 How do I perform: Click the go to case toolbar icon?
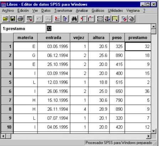(57, 19)
